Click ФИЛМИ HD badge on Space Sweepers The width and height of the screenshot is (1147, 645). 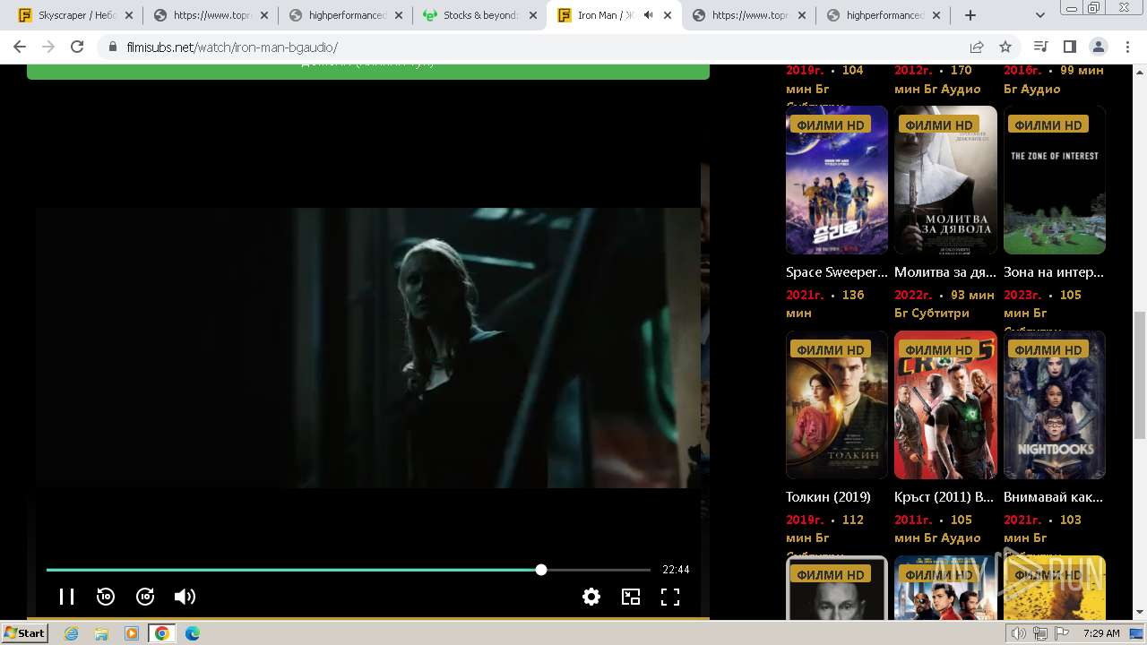[831, 125]
